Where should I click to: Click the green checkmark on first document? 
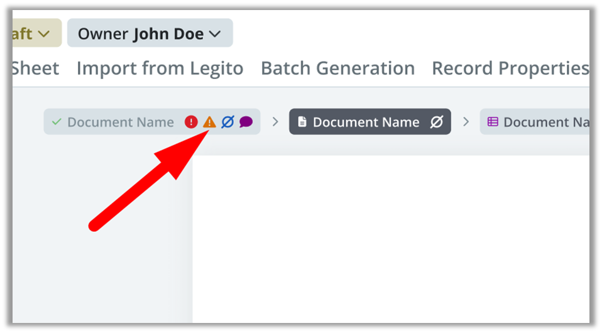pos(57,122)
